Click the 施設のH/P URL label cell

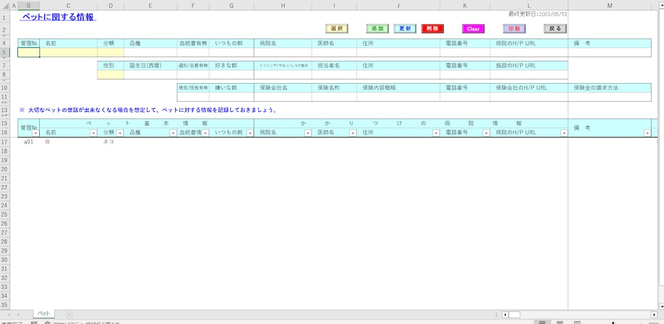[x=529, y=66]
